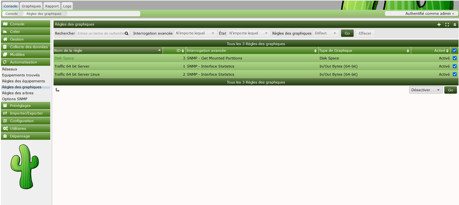Screen dimensions: 459x205
Task: Switch to the Console tab
Action: [11, 6]
